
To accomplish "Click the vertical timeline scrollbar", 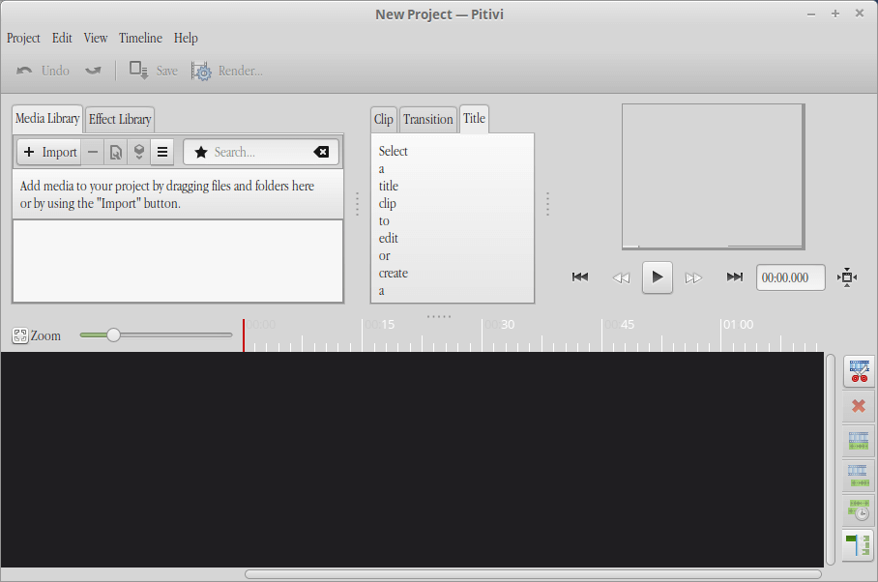I will (831, 459).
